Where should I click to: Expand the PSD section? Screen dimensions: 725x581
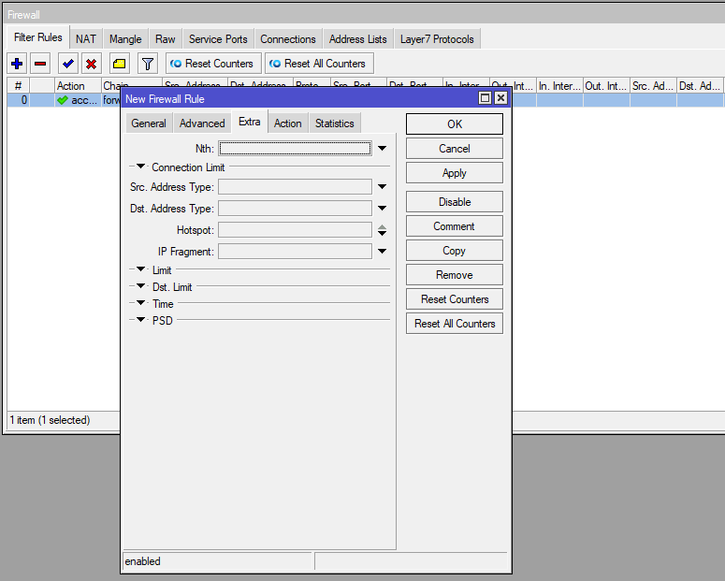click(140, 320)
